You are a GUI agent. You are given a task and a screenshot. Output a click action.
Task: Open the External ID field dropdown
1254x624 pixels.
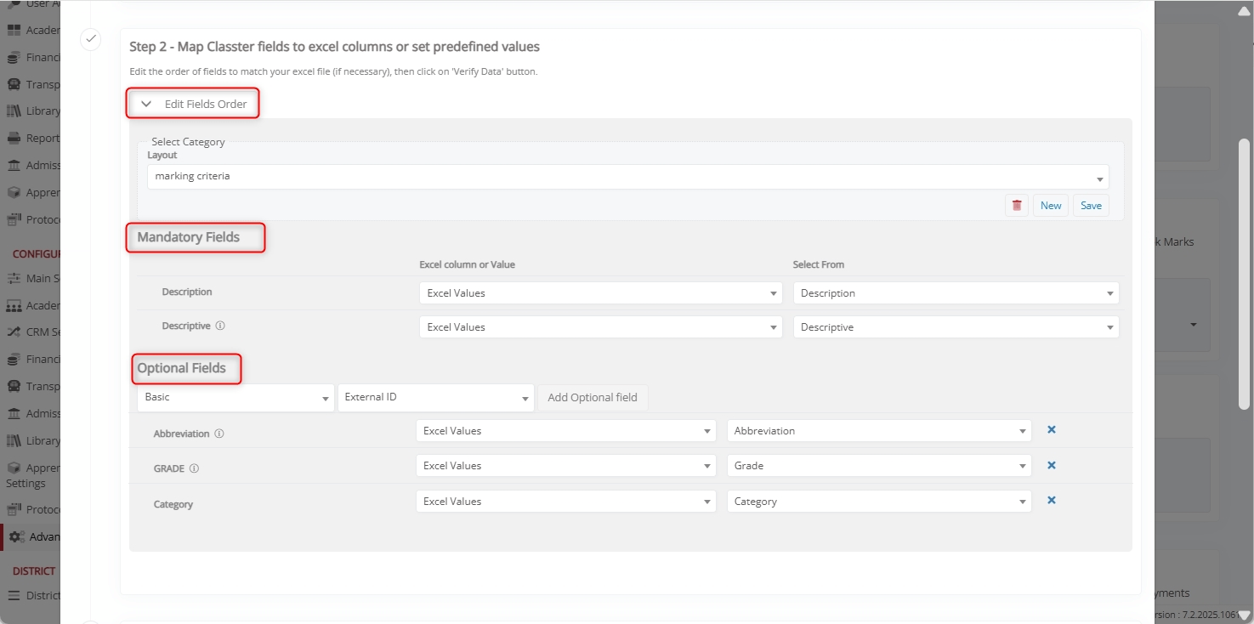(x=435, y=398)
